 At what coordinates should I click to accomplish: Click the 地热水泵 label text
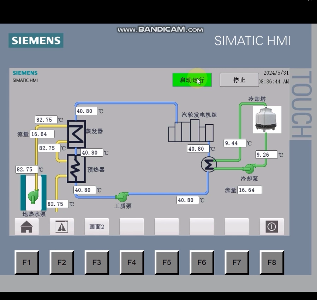[x=34, y=214]
